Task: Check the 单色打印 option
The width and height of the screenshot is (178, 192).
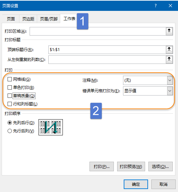Action: click(10, 88)
